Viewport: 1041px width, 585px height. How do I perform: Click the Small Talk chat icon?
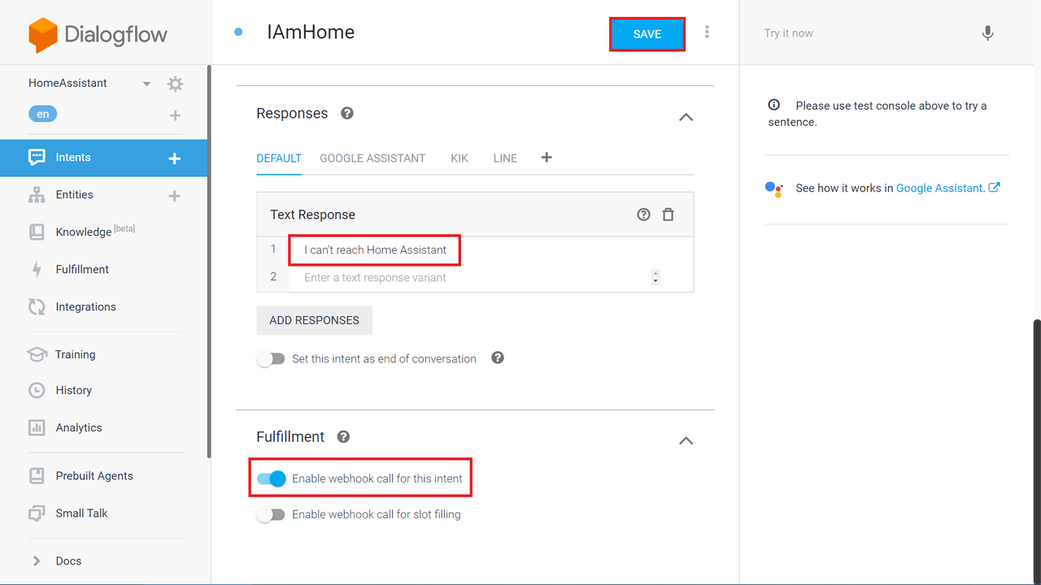(37, 513)
